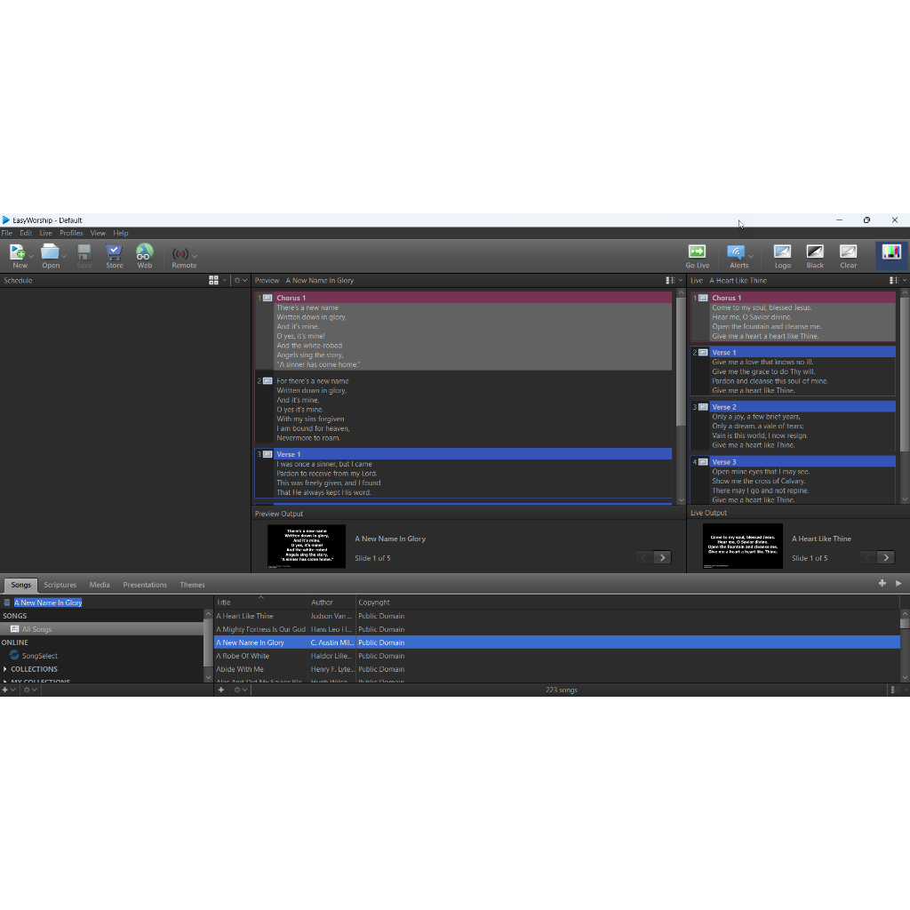Advance to next slide in Live Output
The width and height of the screenshot is (910, 910).
(x=886, y=557)
